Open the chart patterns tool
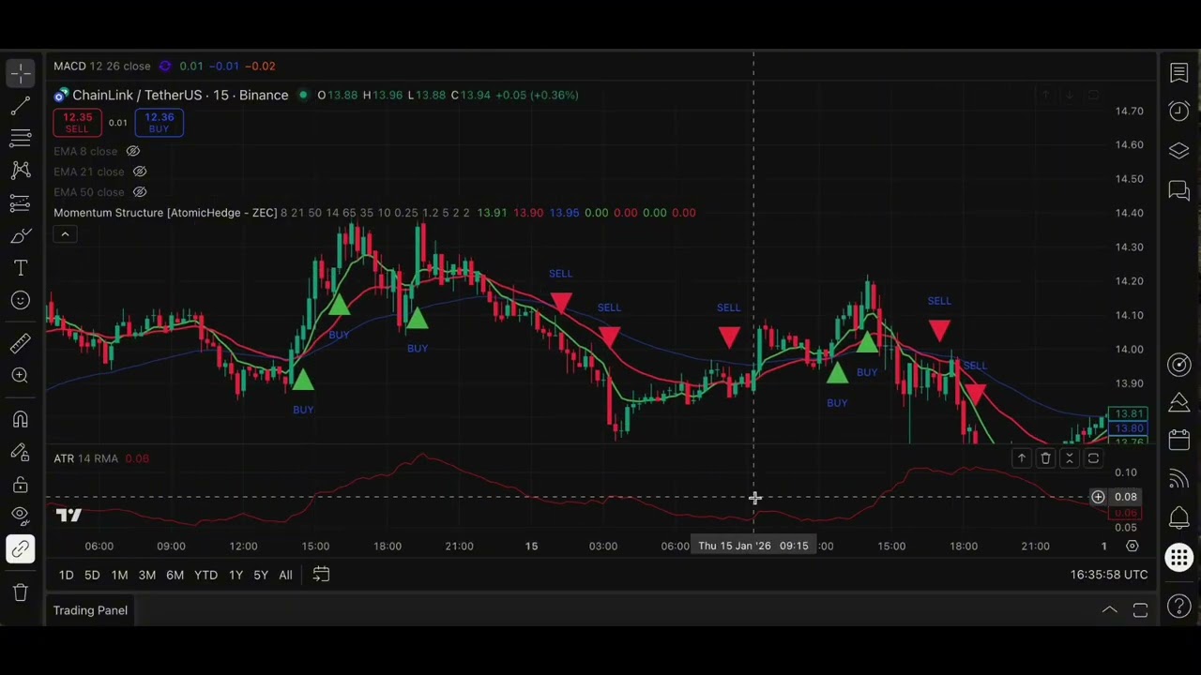 coord(21,171)
